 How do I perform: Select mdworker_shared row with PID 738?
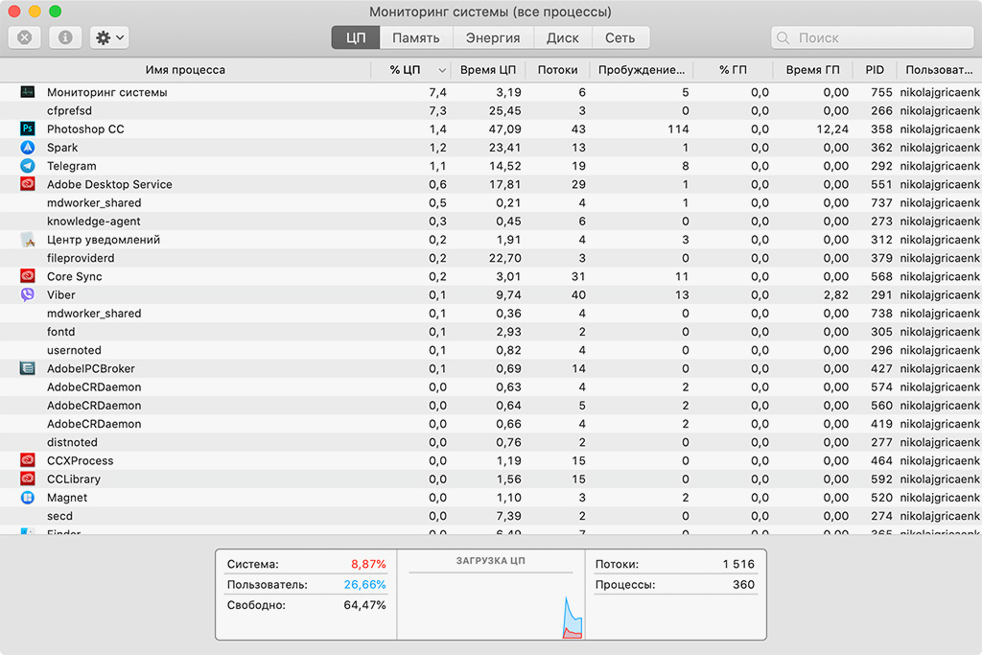(x=491, y=313)
